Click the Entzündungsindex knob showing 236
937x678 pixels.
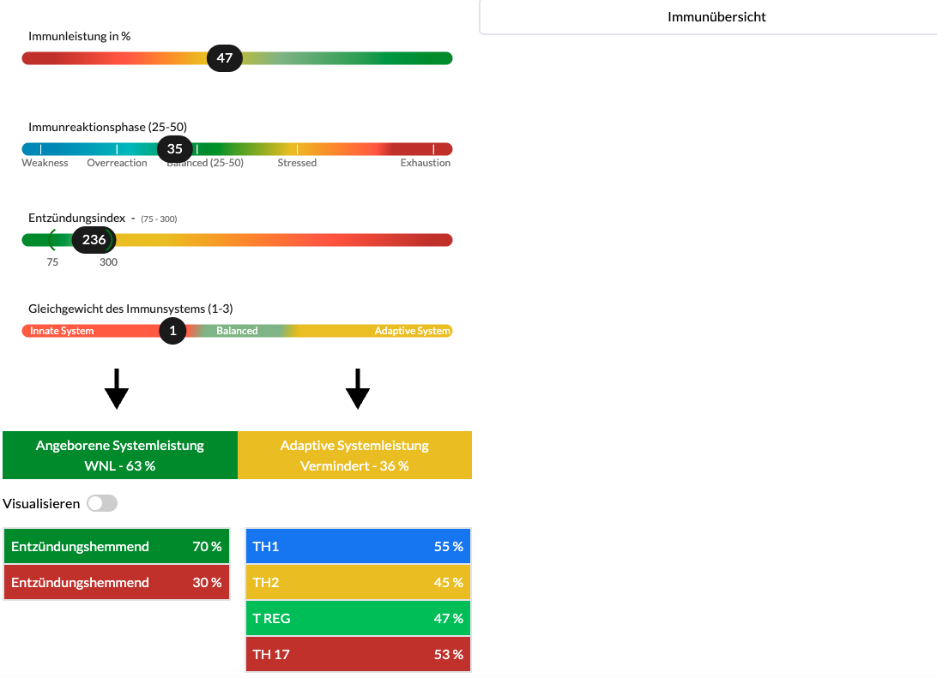point(94,240)
